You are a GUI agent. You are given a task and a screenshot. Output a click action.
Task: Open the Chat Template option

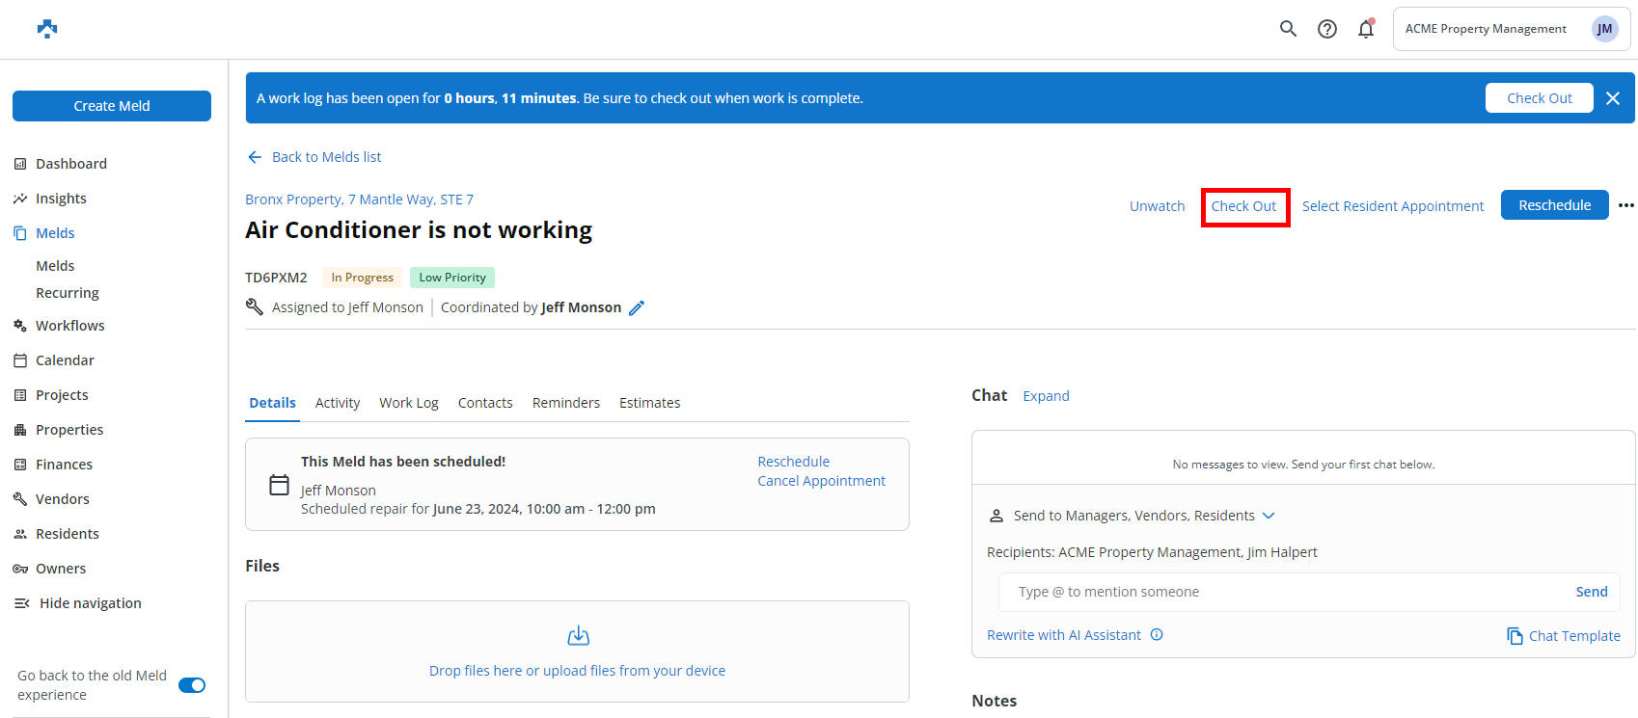[x=1564, y=636]
